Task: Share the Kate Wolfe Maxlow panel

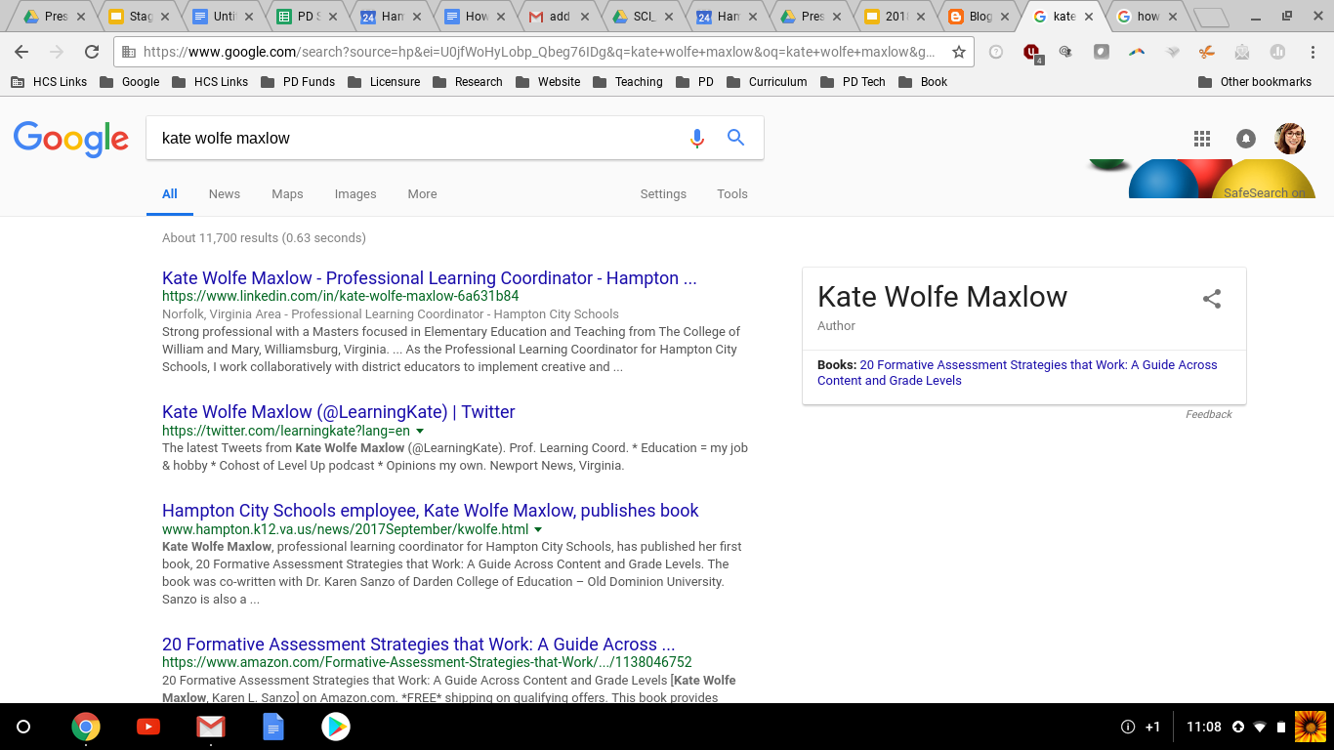Action: [x=1212, y=299]
